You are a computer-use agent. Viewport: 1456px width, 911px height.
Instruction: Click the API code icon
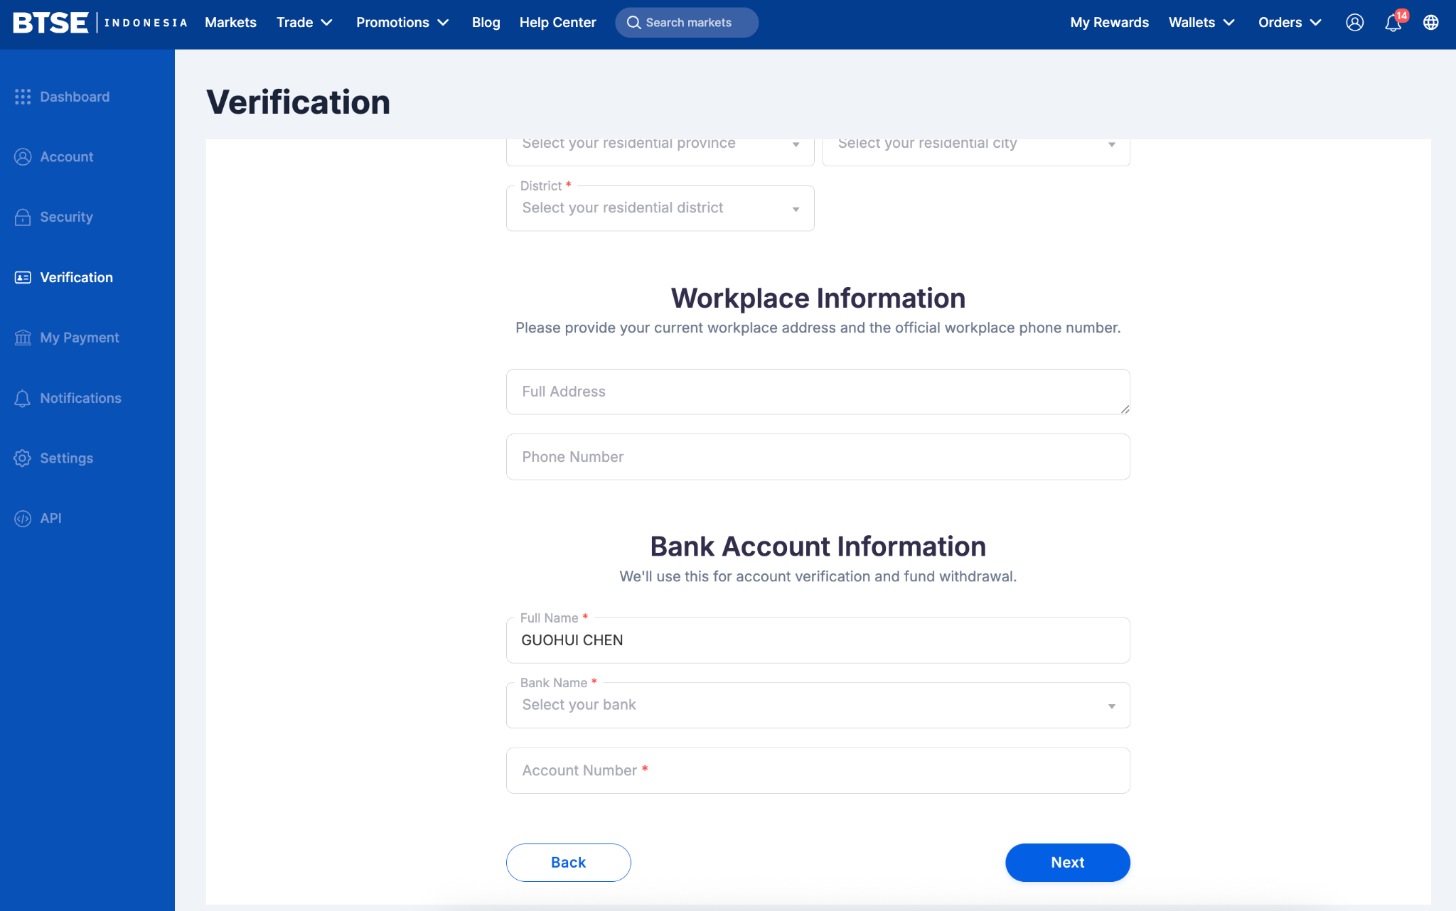coord(23,519)
